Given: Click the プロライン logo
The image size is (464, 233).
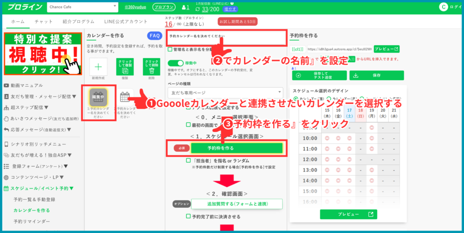Looking at the screenshot, I should pyautogui.click(x=24, y=7).
